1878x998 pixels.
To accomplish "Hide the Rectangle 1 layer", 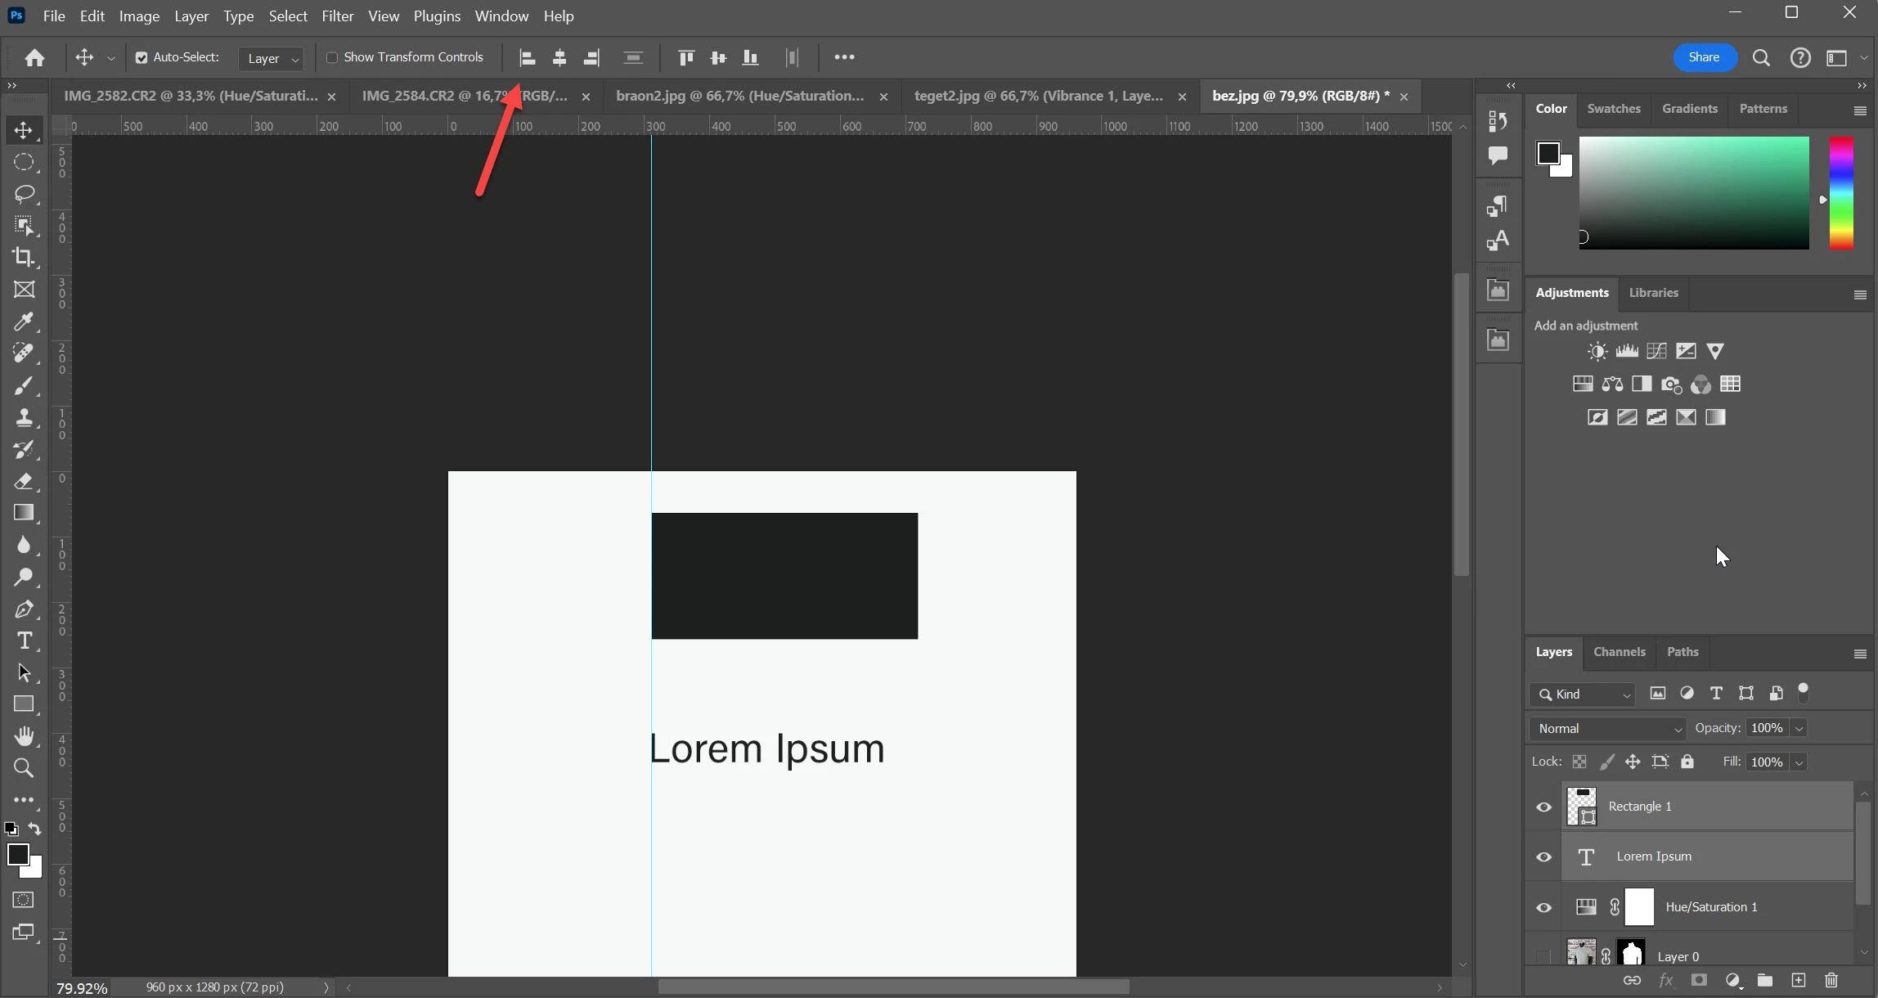I will [1543, 807].
